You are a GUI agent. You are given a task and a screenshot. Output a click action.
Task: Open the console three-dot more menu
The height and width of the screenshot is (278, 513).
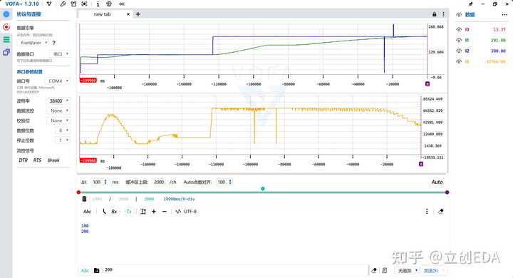(427, 212)
